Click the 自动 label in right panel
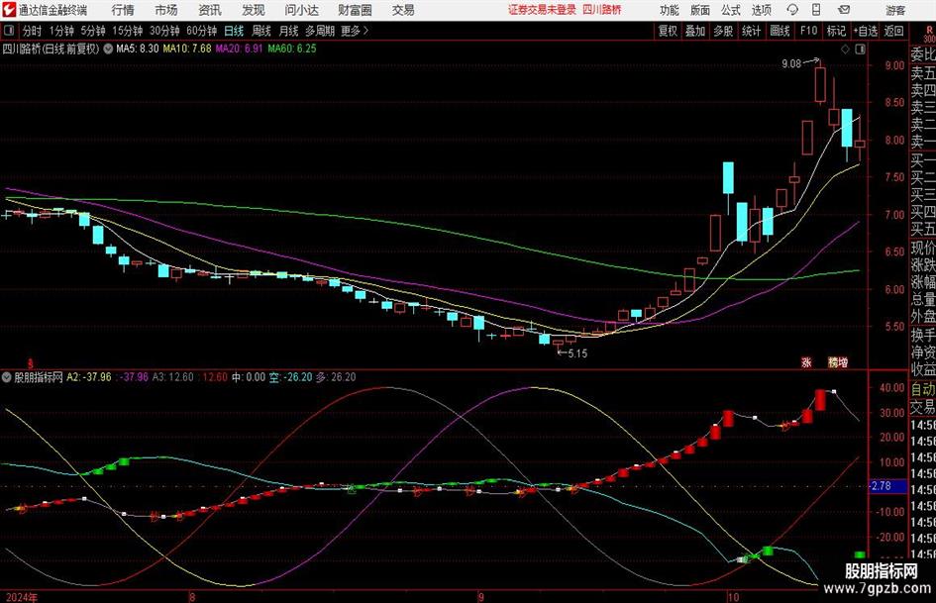936x603 pixels. coord(923,389)
